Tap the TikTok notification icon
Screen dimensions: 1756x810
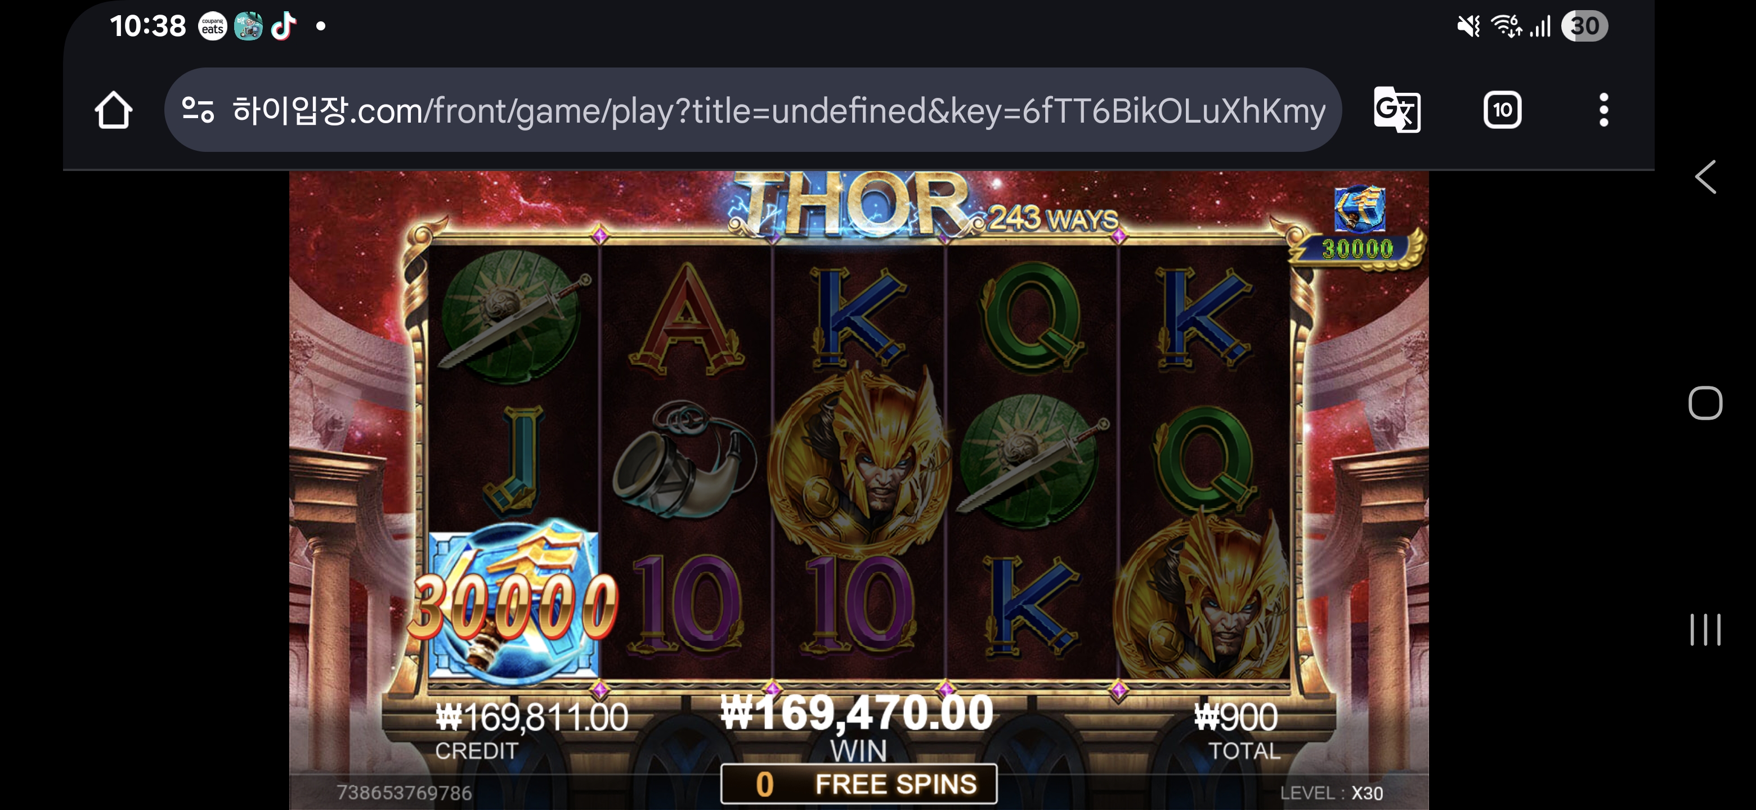coord(284,26)
